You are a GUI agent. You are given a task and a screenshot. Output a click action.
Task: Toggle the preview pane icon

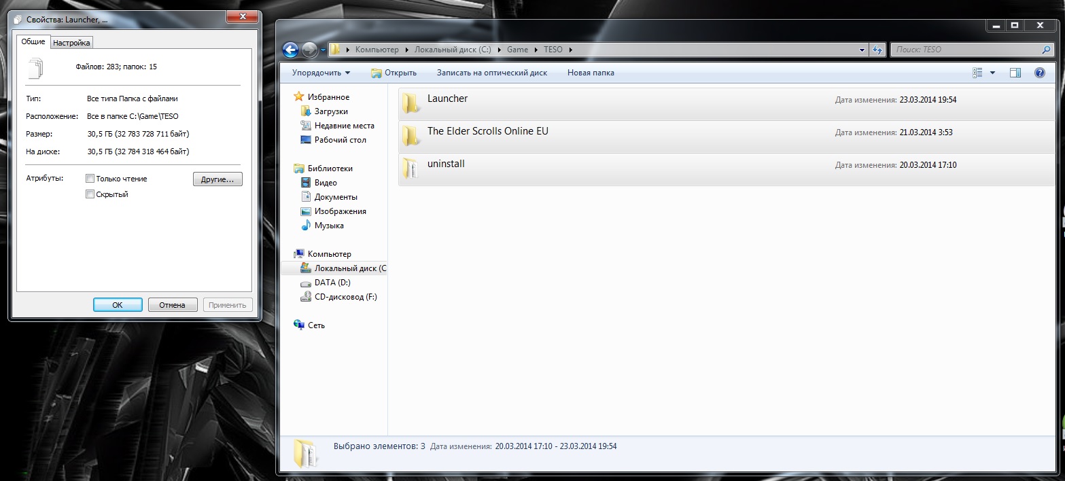[1015, 73]
